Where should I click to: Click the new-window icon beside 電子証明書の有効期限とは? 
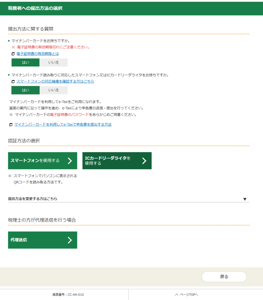point(13,54)
